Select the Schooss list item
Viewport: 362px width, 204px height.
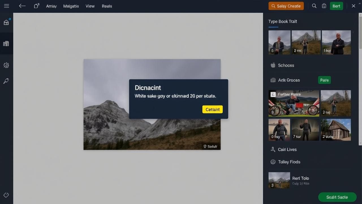pyautogui.click(x=286, y=65)
